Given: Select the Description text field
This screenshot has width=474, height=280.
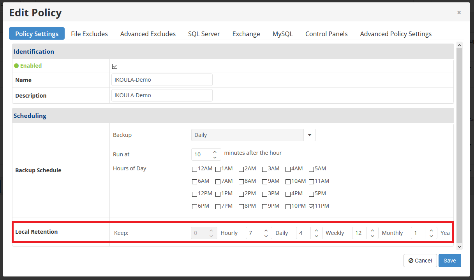Looking at the screenshot, I should [x=162, y=95].
